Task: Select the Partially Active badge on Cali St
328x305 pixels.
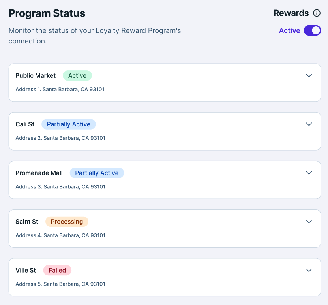Action: tap(69, 124)
